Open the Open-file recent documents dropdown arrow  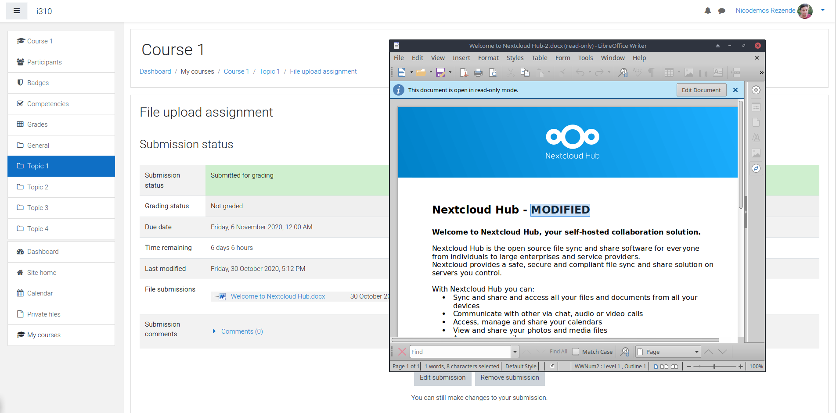pyautogui.click(x=431, y=72)
